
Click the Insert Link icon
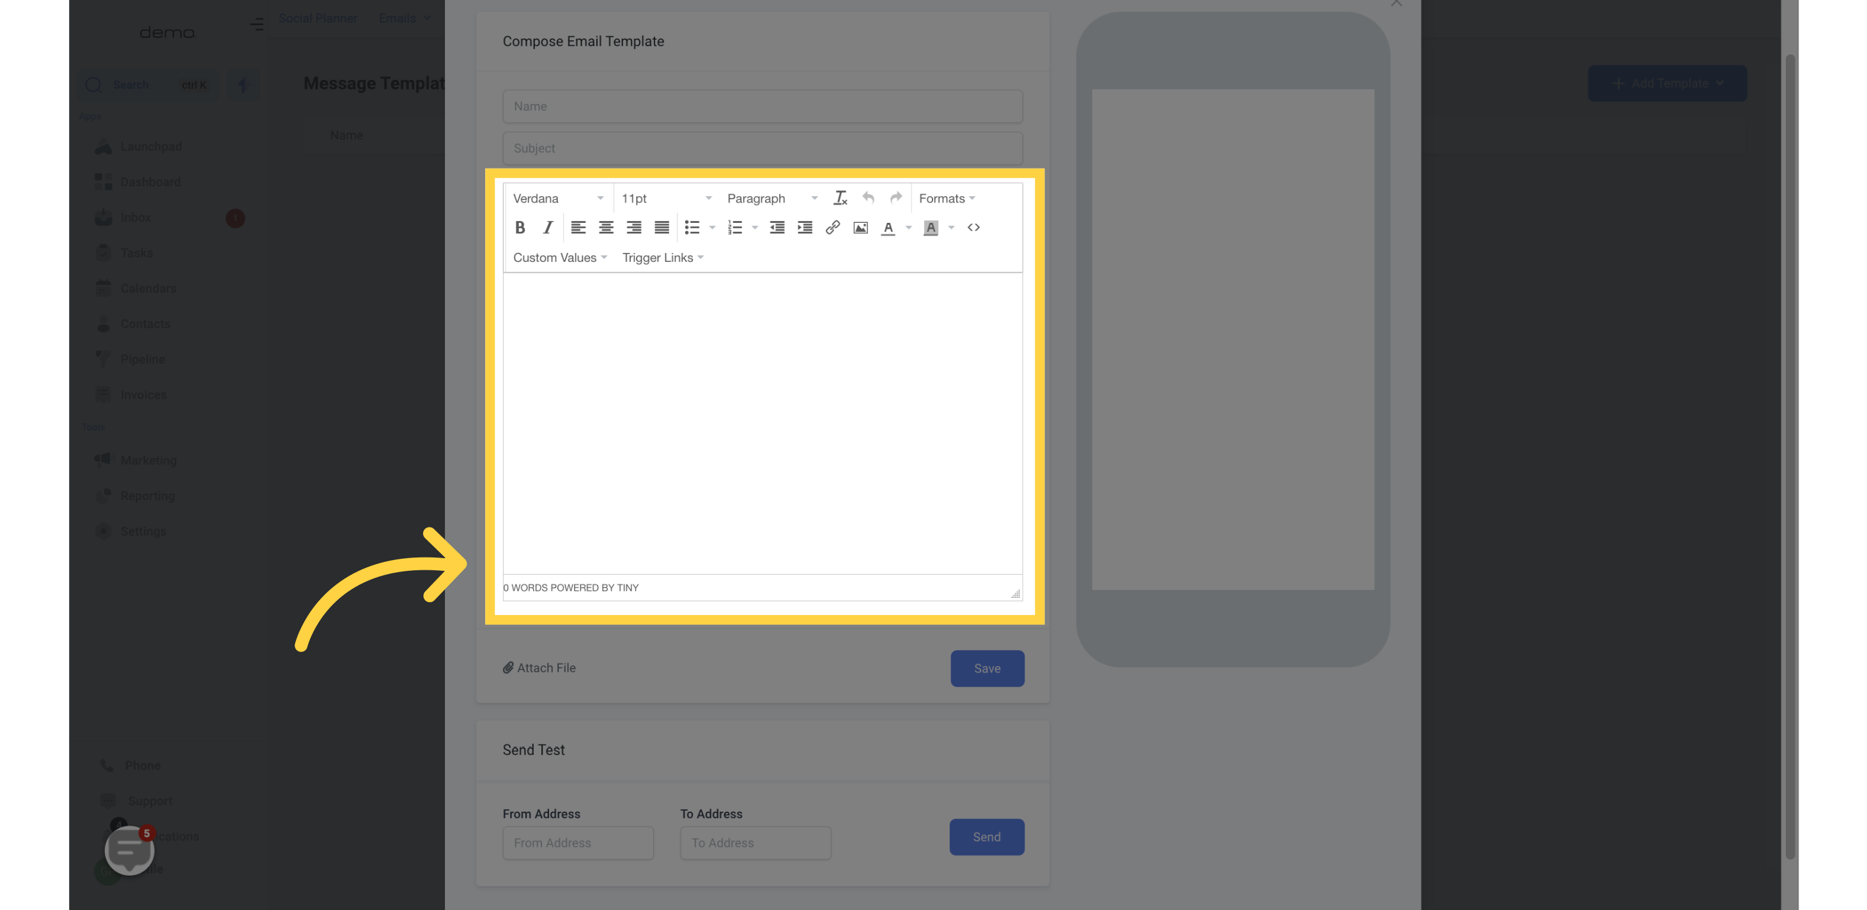(832, 227)
